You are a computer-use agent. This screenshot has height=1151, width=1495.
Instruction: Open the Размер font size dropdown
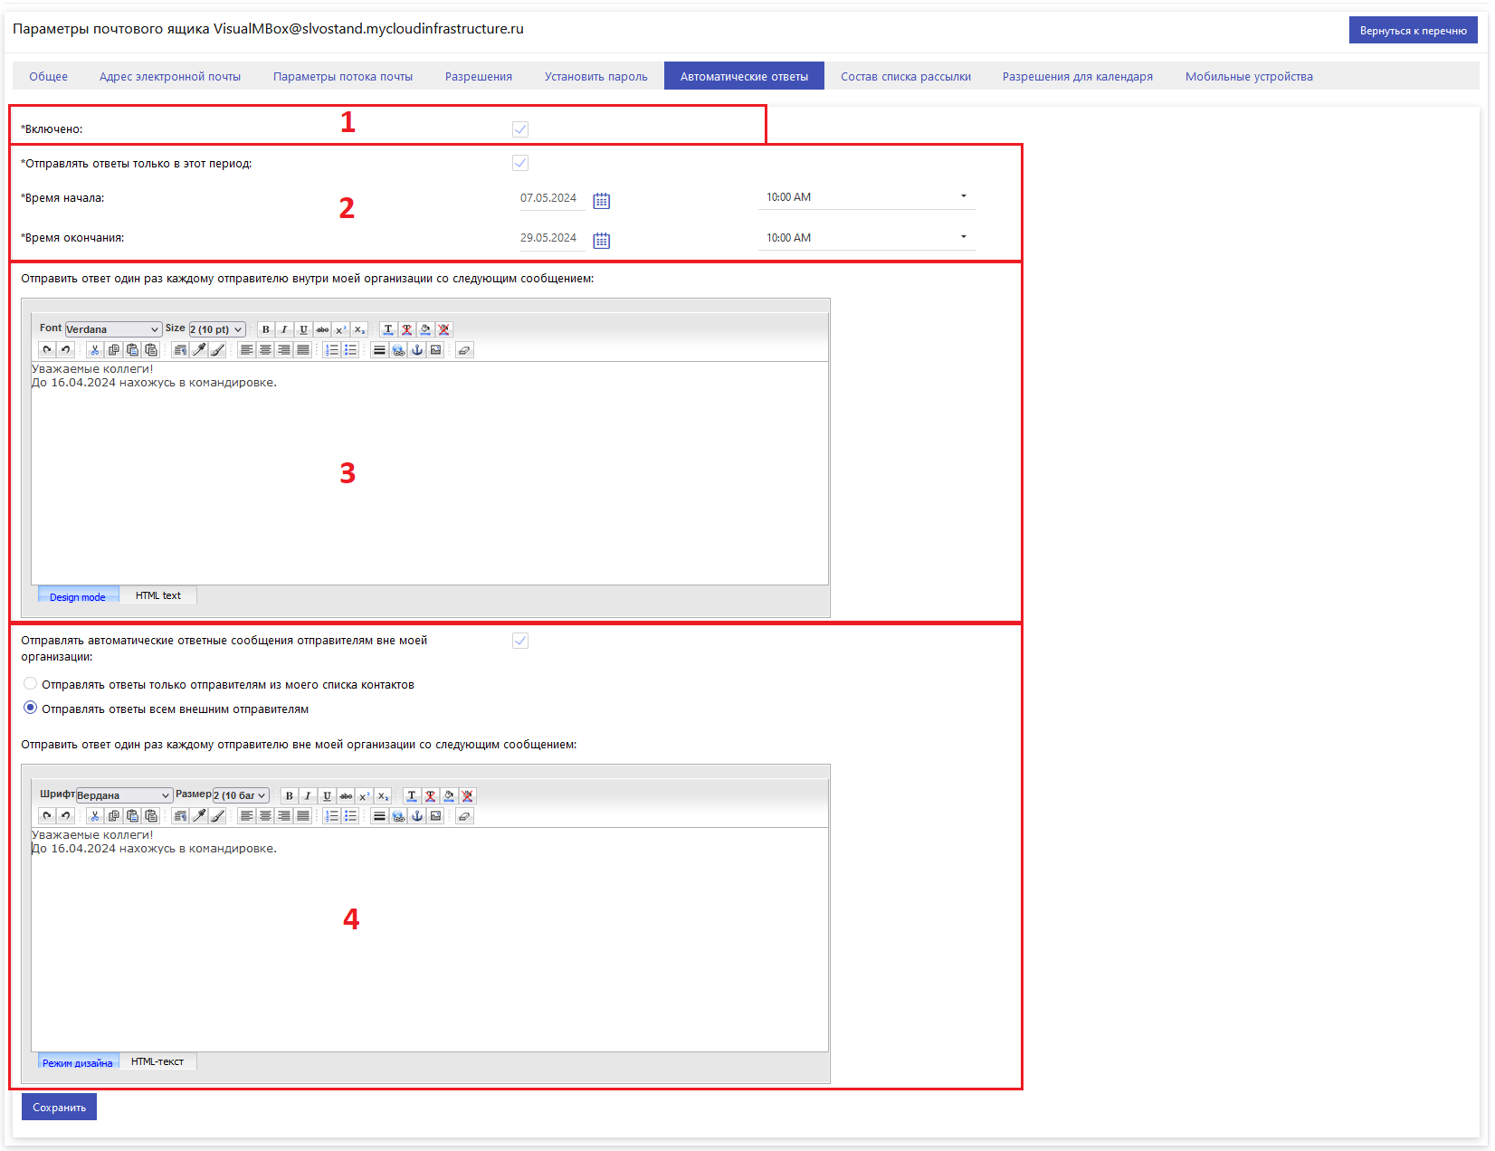click(241, 795)
